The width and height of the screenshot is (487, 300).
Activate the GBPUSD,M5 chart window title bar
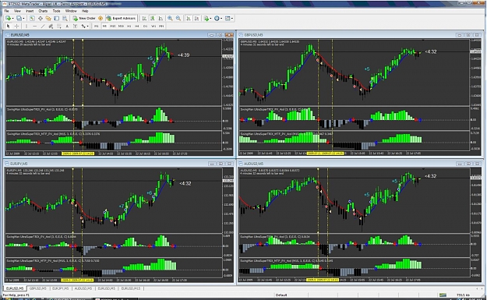[x=360, y=35]
